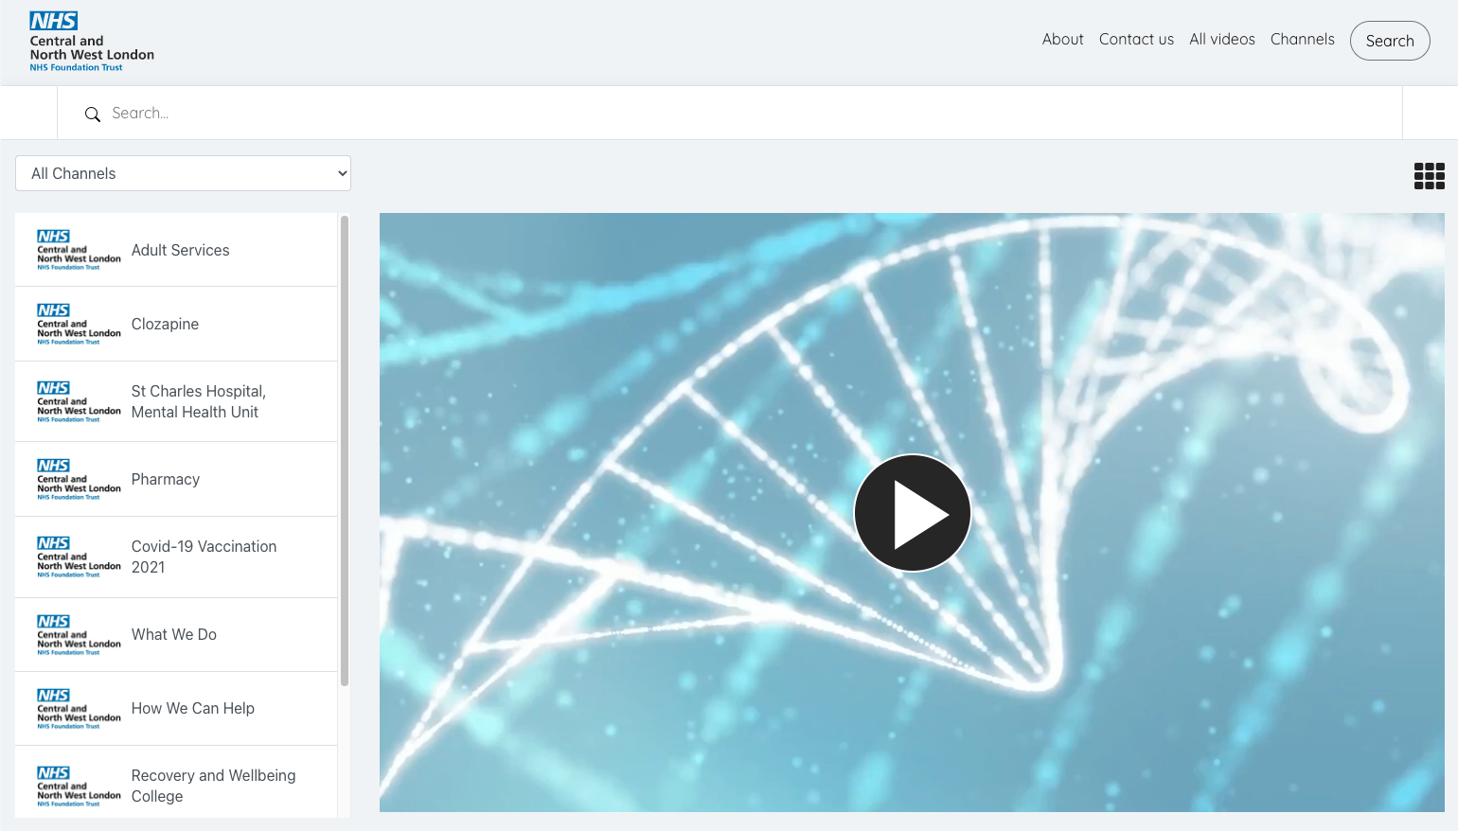Click the magnifying glass search icon
This screenshot has width=1458, height=831.
click(x=93, y=115)
